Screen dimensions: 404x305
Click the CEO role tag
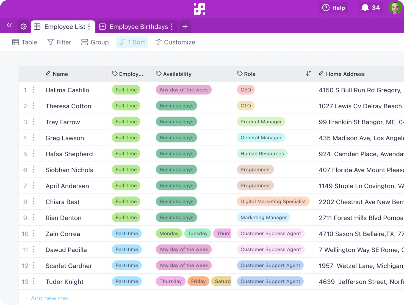point(246,90)
